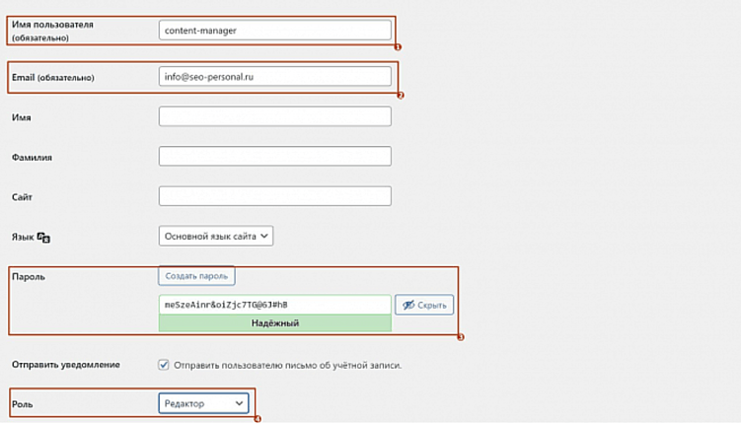The height and width of the screenshot is (425, 741).
Task: Click the crossed-eye icon to hide the password
Action: click(x=408, y=305)
